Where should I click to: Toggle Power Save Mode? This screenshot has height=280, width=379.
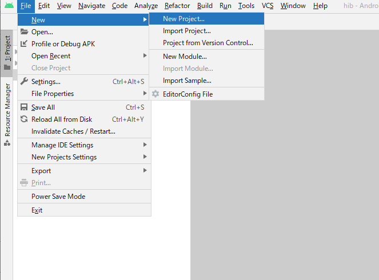coord(85,197)
